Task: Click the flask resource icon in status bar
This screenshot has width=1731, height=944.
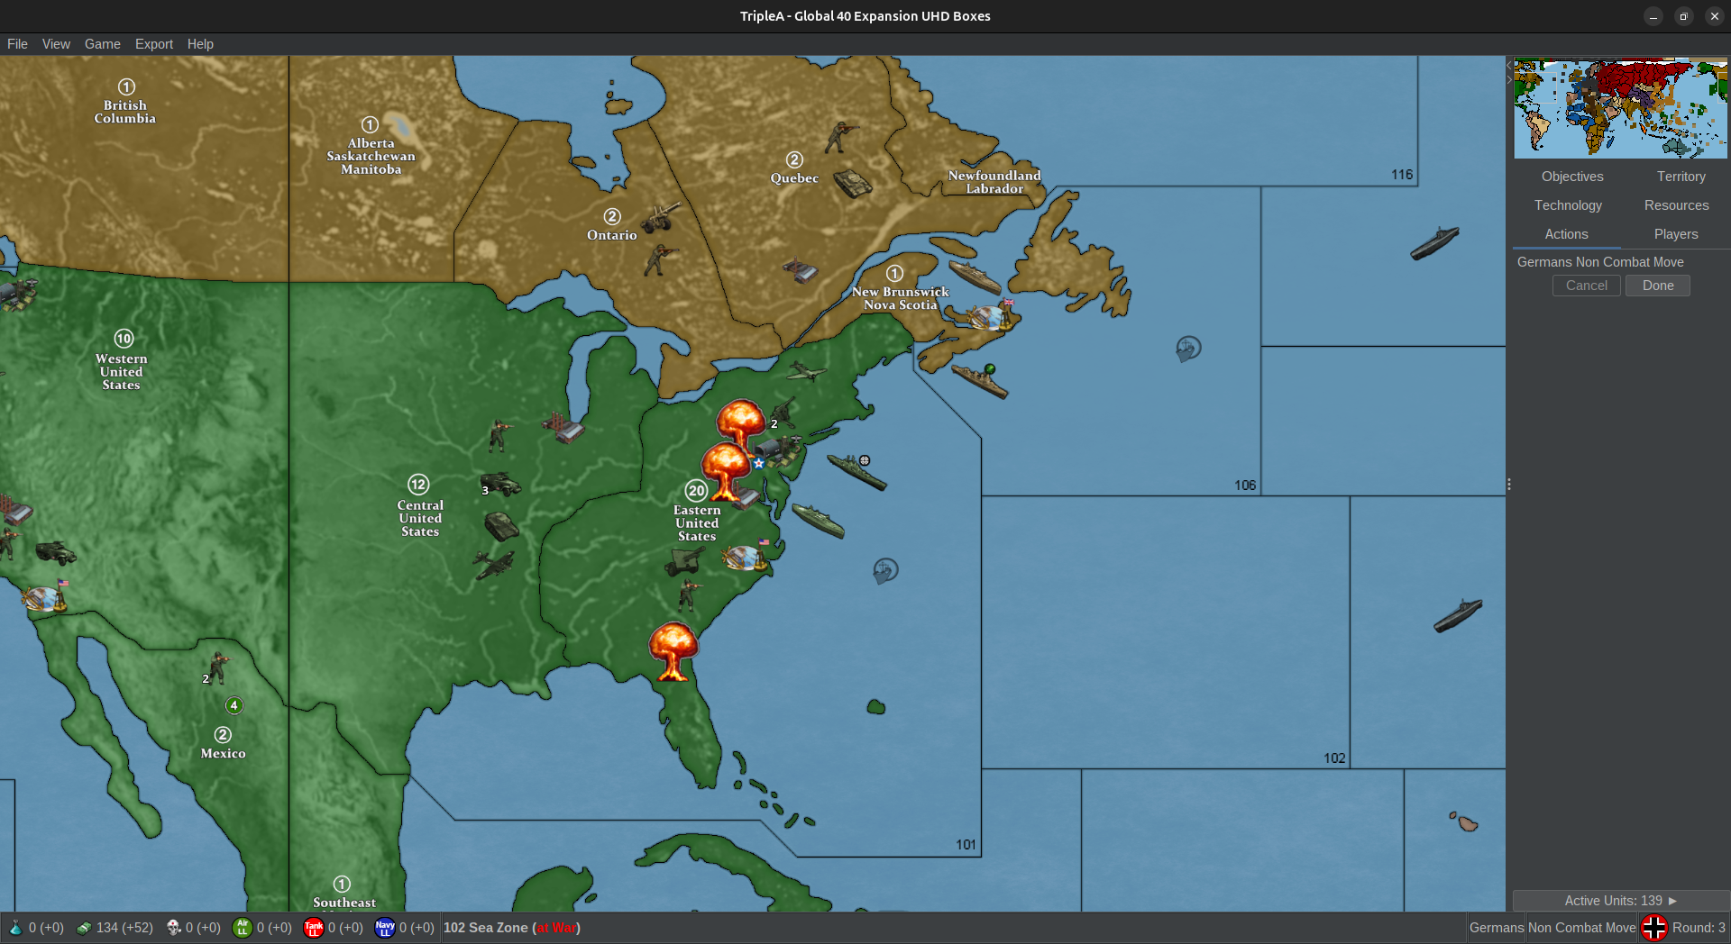Action: point(15,928)
